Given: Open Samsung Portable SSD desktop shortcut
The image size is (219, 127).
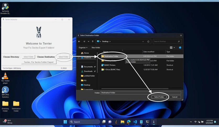Looking at the screenshot, I should (5, 9).
